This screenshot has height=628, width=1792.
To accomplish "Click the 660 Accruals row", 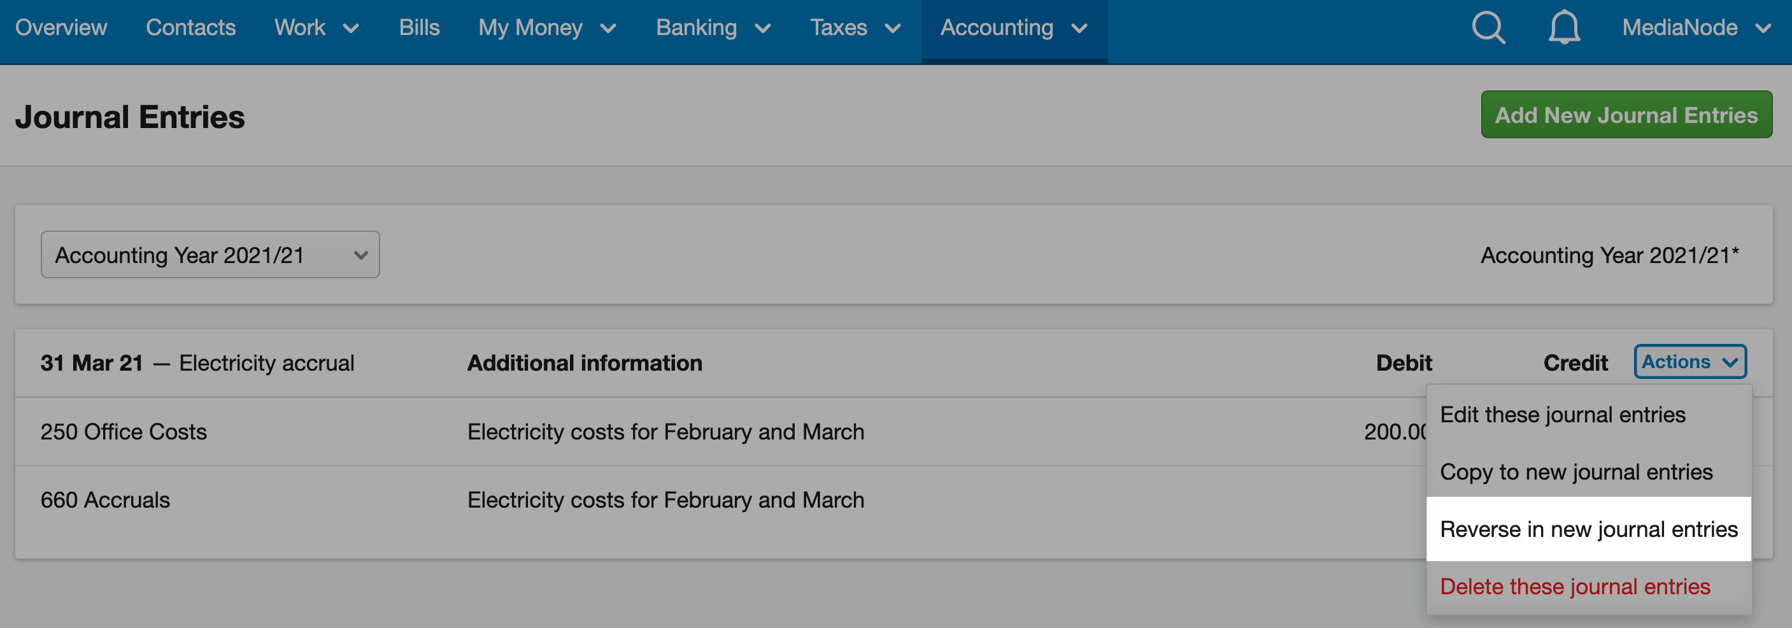I will (721, 500).
